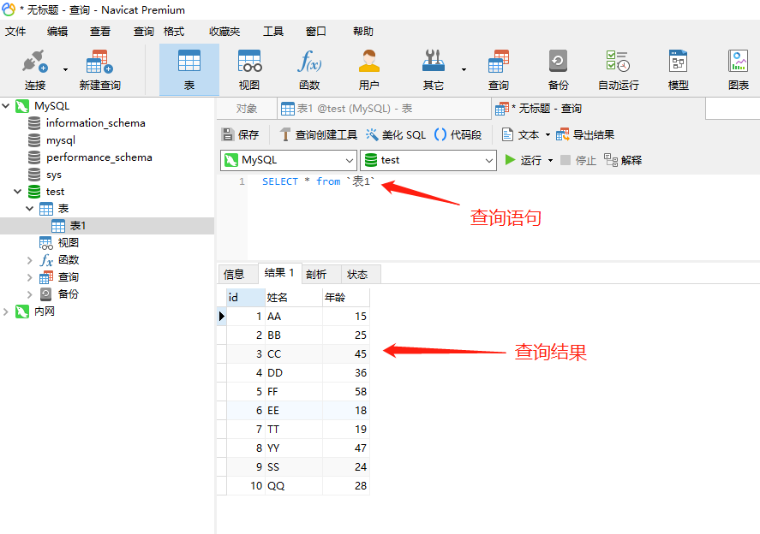Open the Favorites (收藏夹) menu

coord(224,32)
